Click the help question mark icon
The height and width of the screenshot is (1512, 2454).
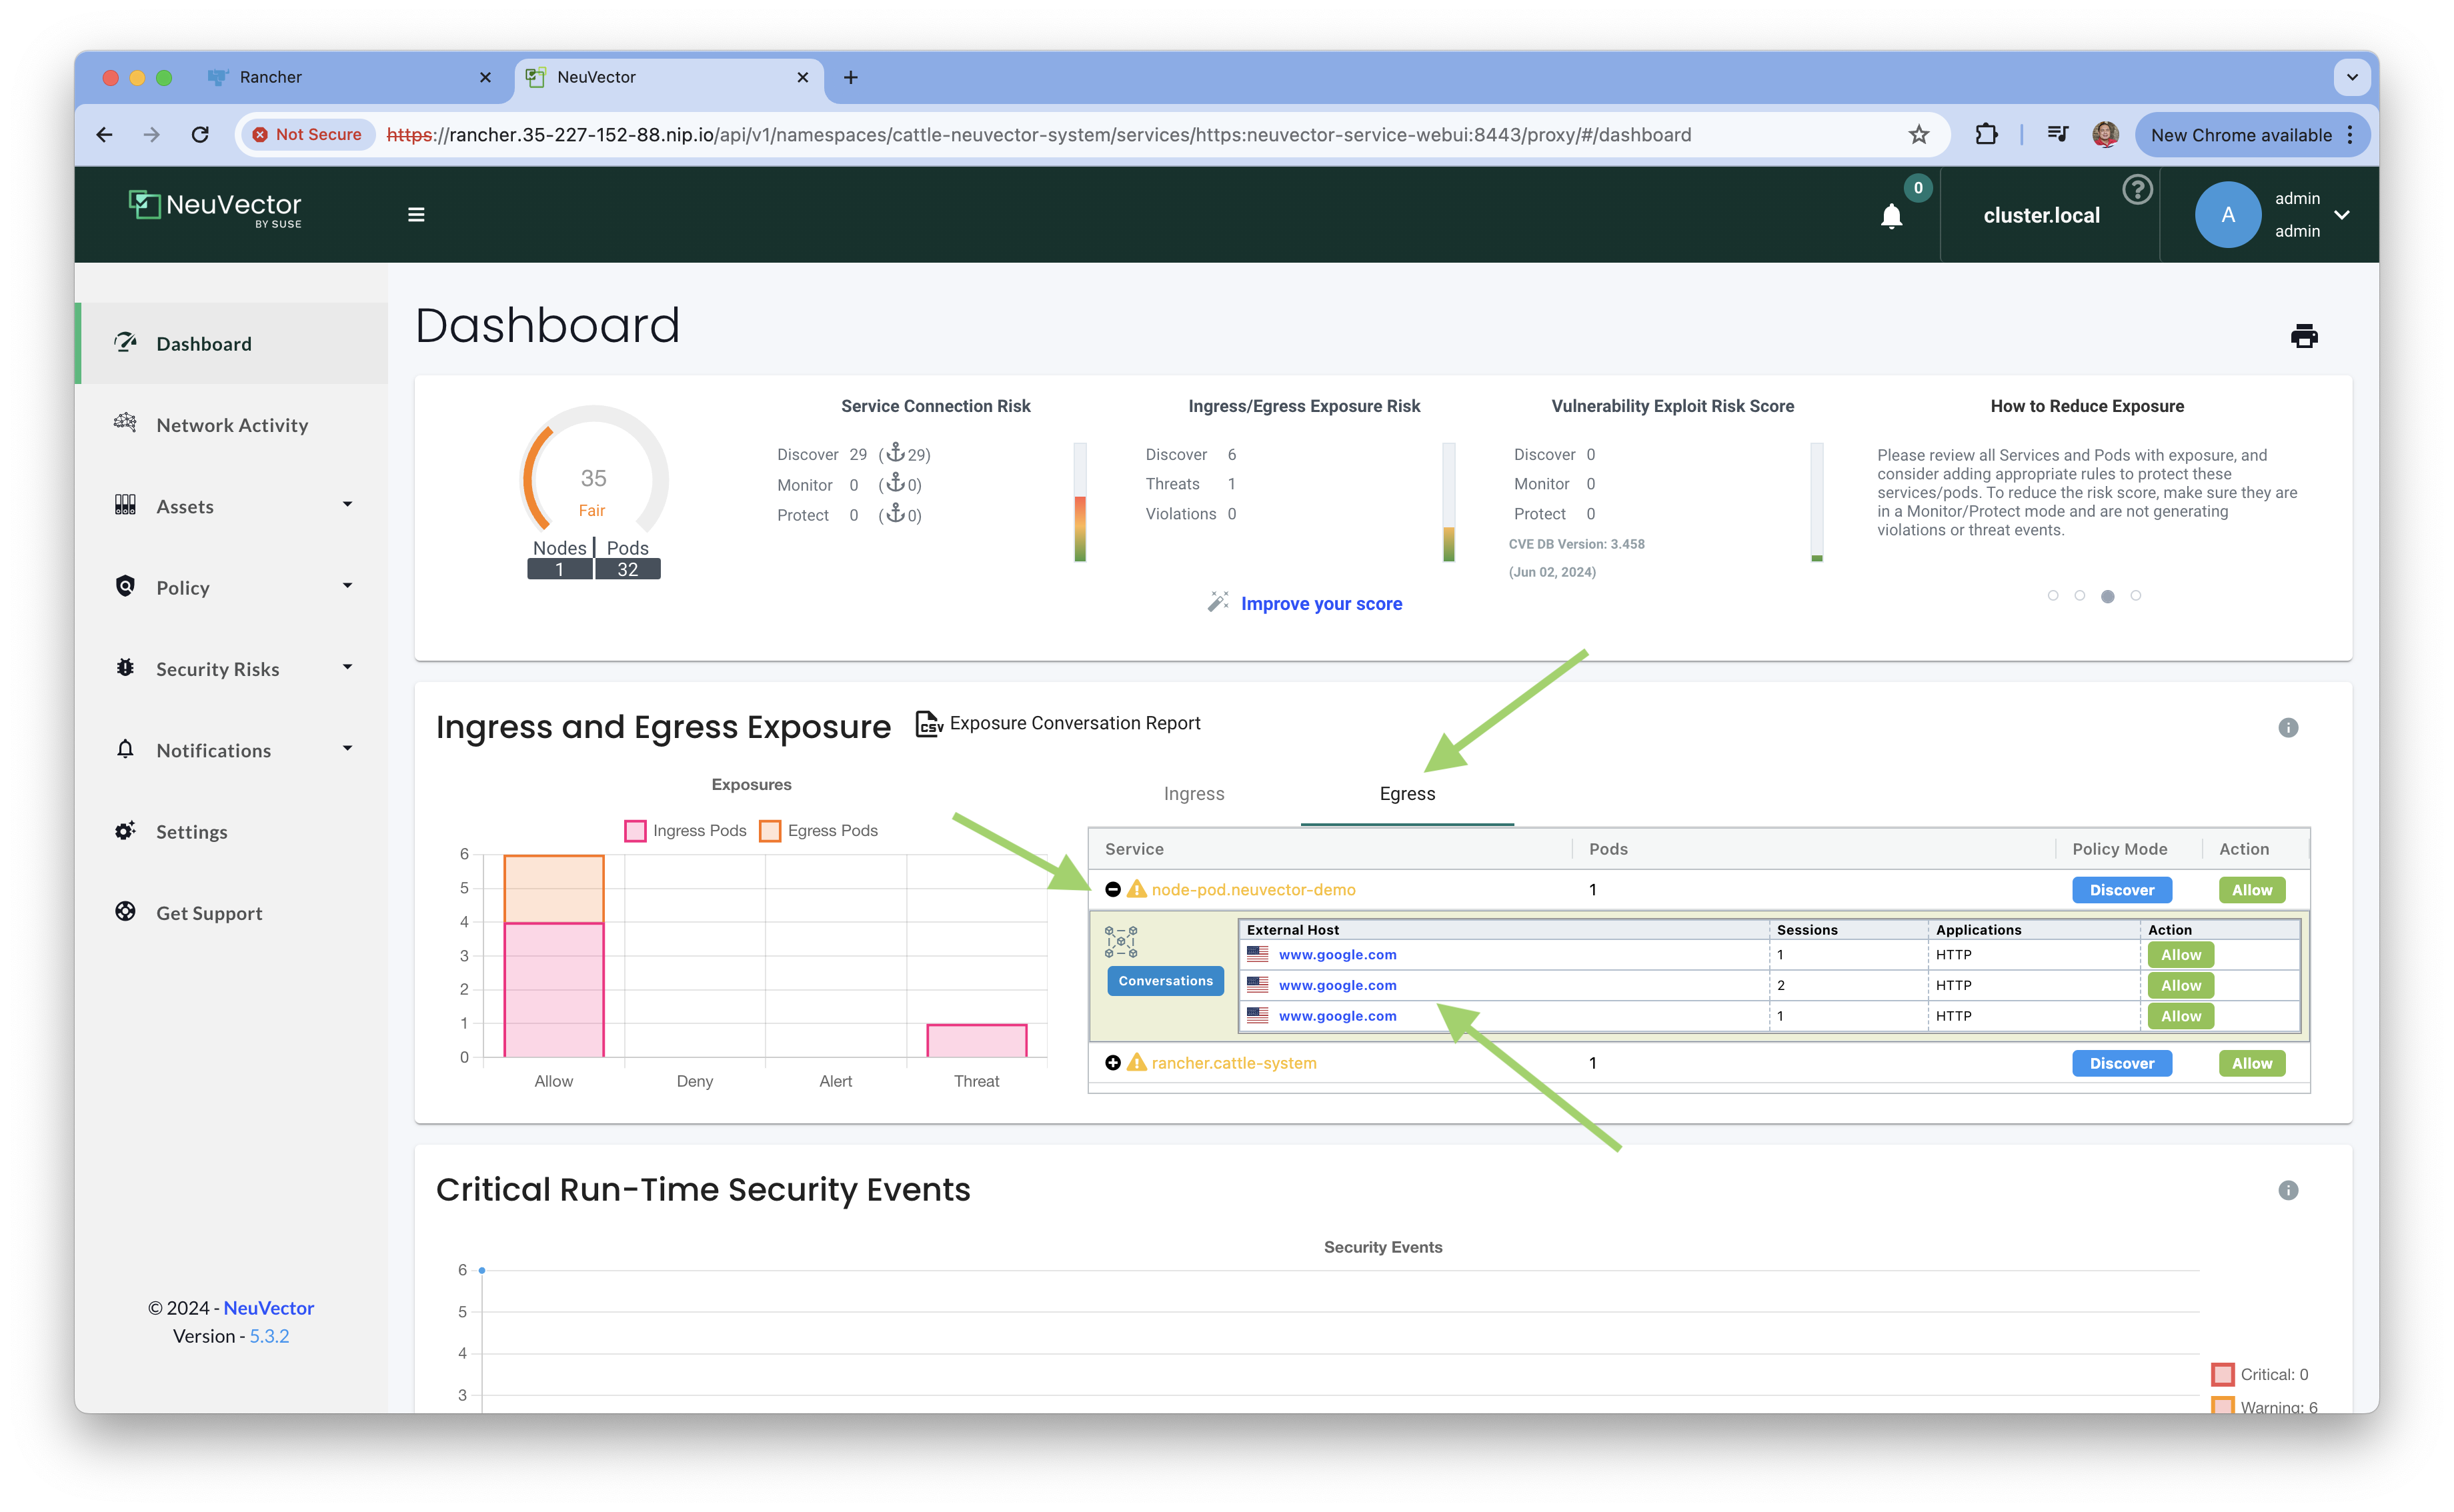(x=2137, y=189)
